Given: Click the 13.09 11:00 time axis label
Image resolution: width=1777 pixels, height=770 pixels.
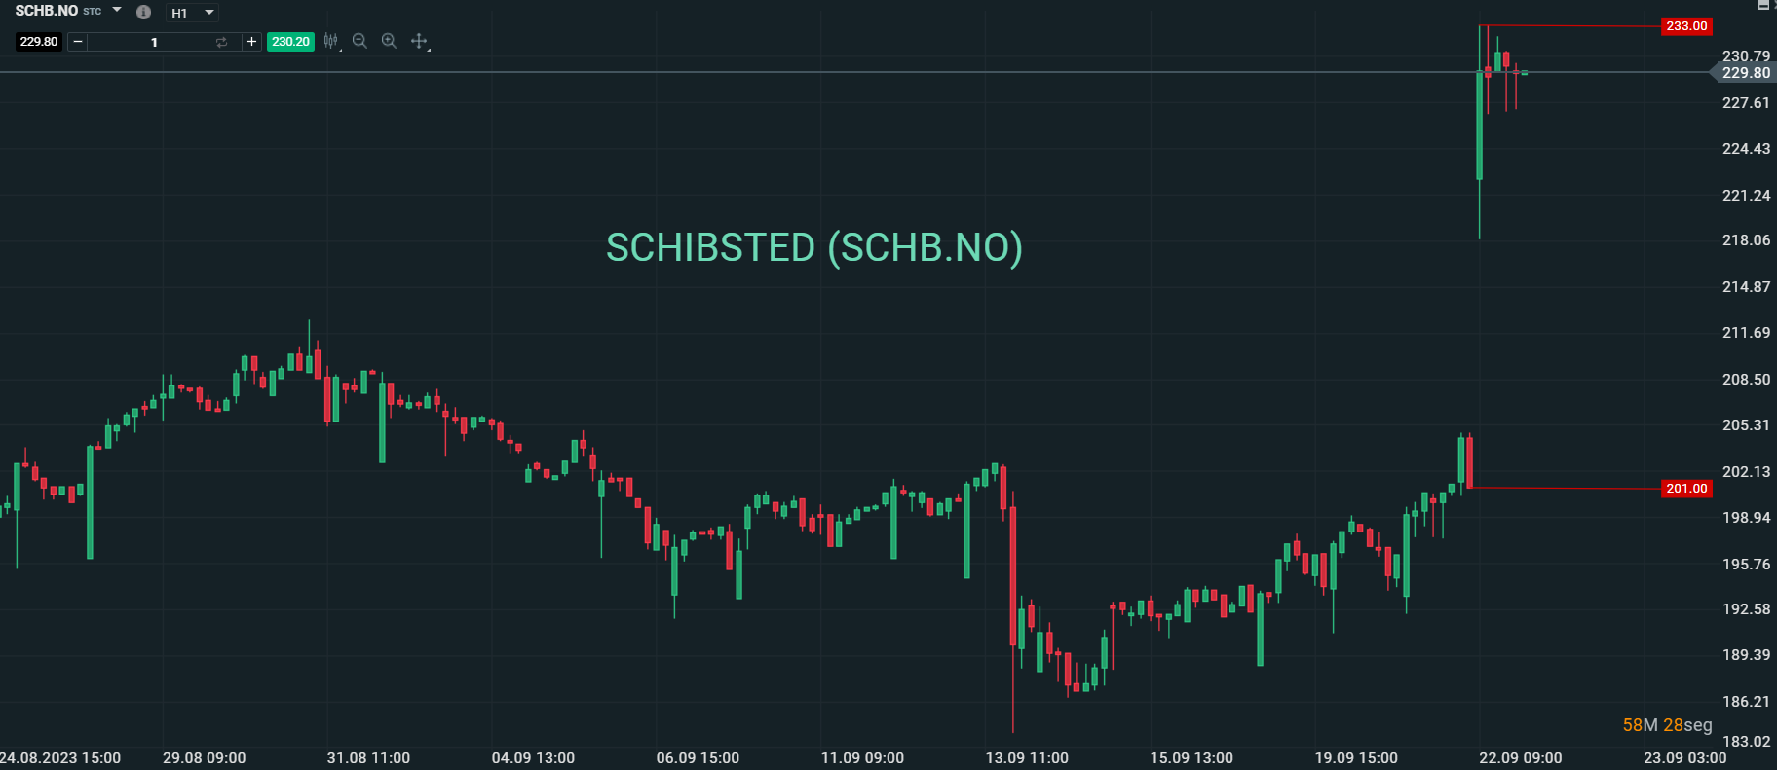Looking at the screenshot, I should [x=1027, y=758].
